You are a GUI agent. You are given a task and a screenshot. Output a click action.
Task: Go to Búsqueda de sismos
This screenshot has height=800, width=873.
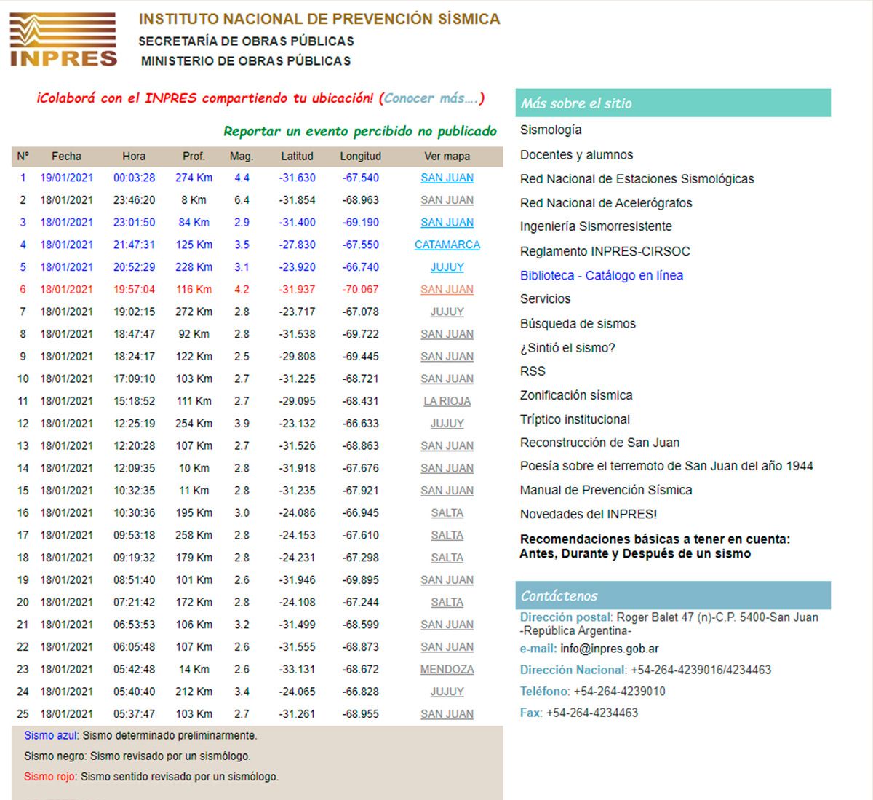click(x=578, y=324)
